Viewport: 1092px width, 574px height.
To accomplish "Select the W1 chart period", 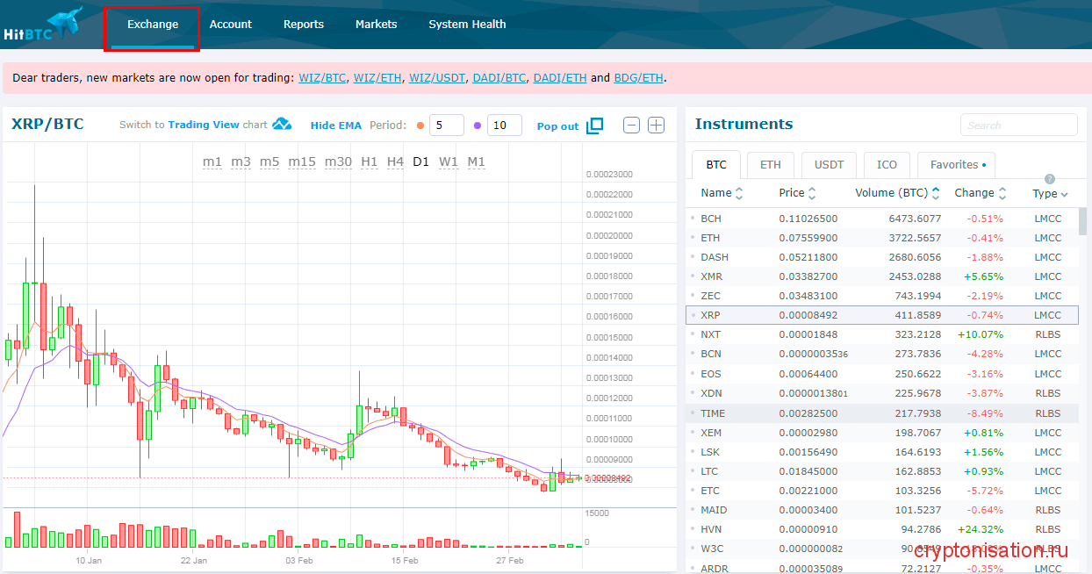I will (449, 161).
